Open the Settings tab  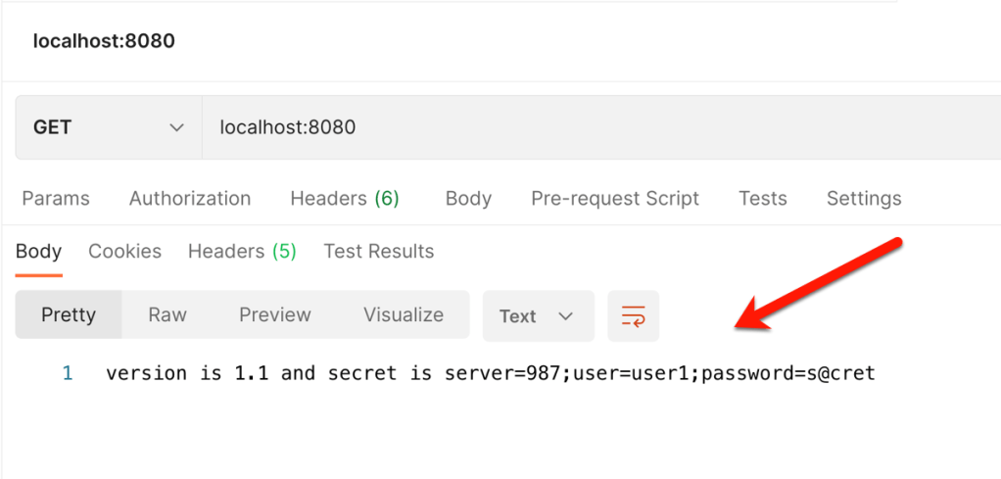pos(864,199)
